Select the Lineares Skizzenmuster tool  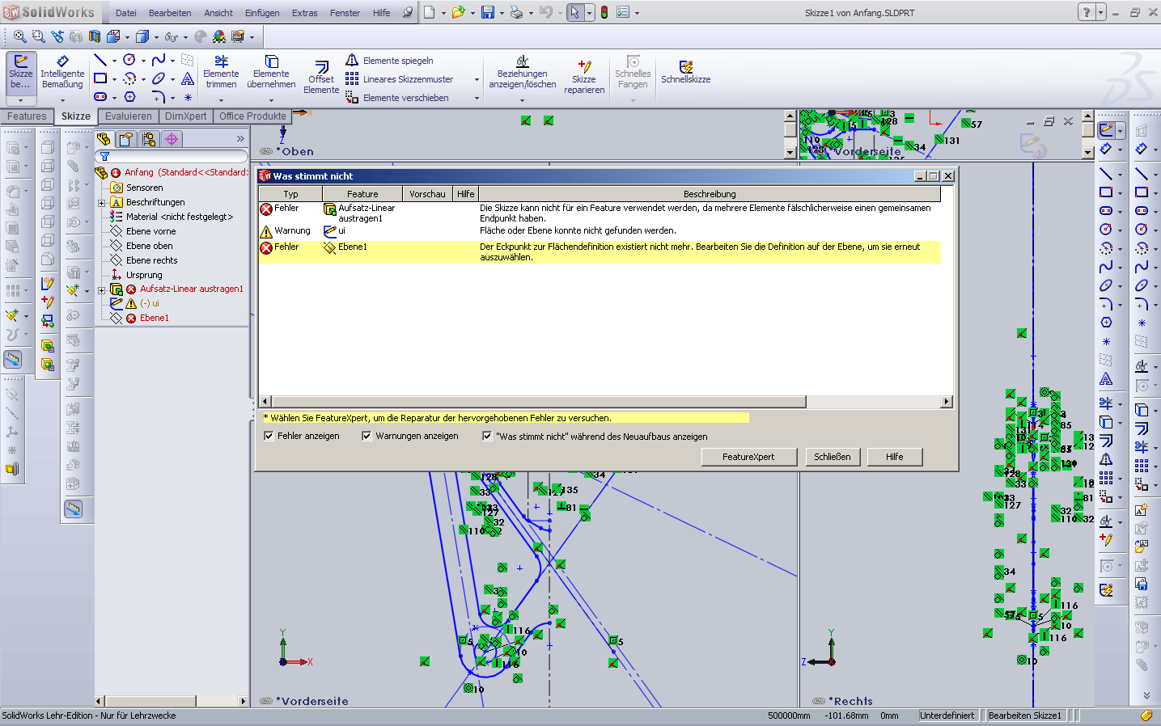coord(400,79)
